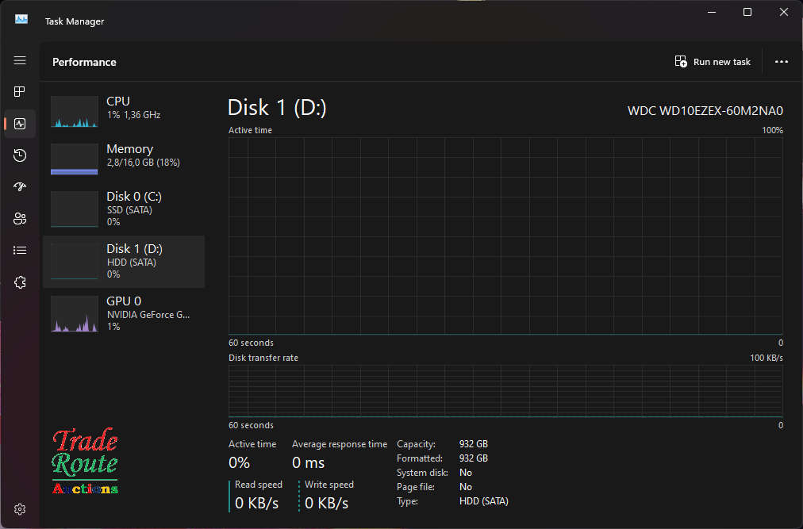The image size is (803, 529).
Task: Select Disk 0 (C:) SSD entry
Action: click(124, 209)
